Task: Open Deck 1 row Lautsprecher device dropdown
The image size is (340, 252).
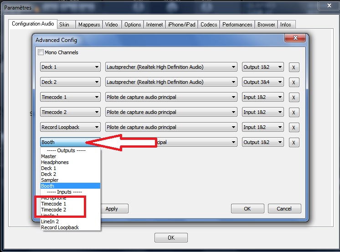Action: [x=171, y=67]
